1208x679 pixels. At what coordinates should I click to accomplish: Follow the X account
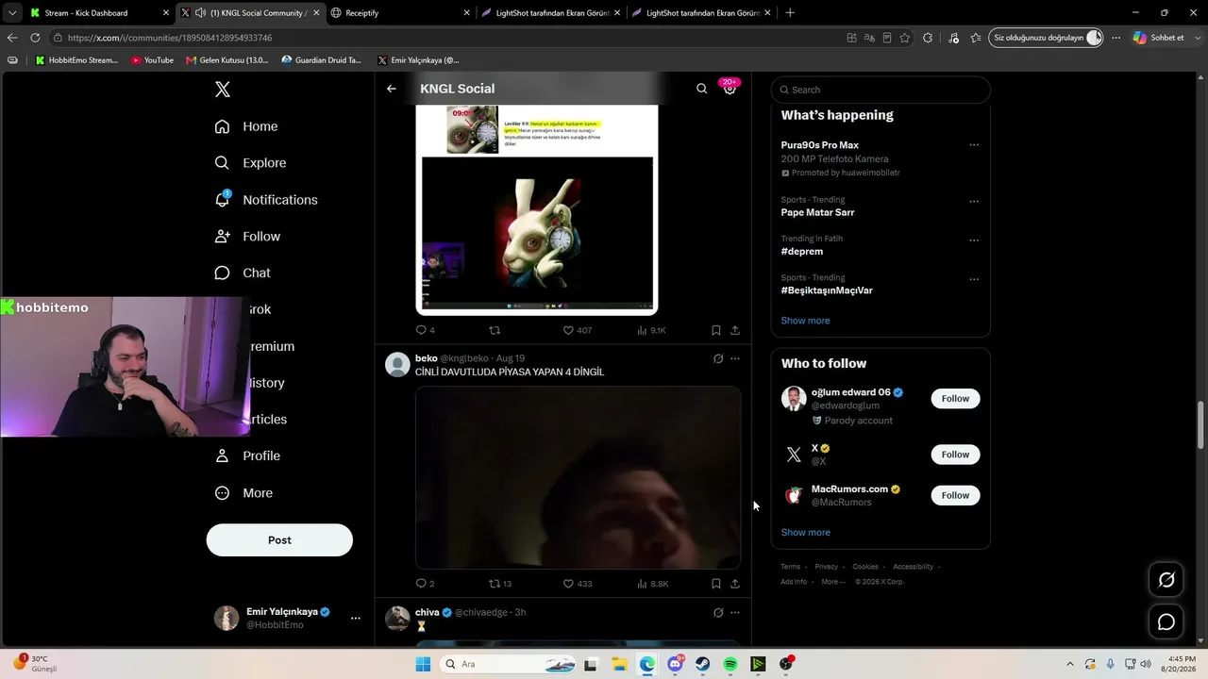click(955, 455)
